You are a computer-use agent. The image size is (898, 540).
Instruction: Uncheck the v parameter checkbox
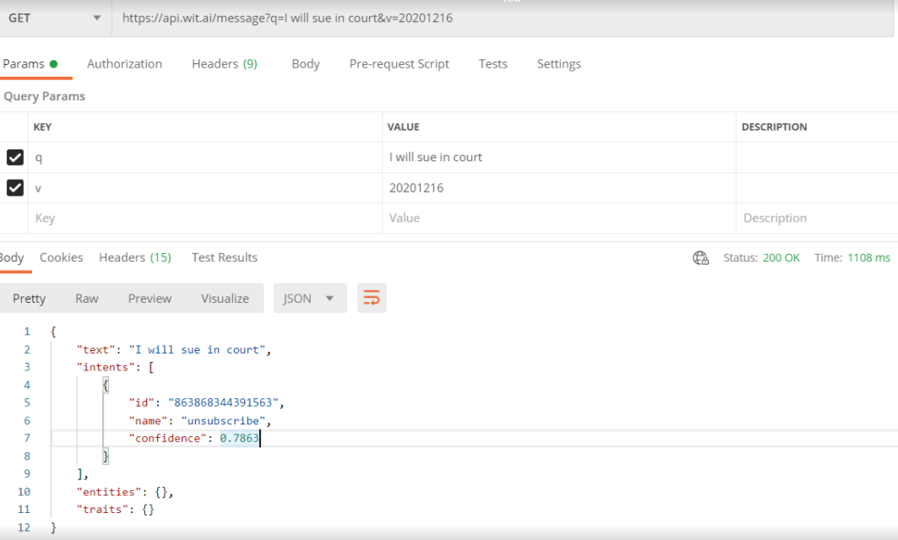[x=15, y=187]
